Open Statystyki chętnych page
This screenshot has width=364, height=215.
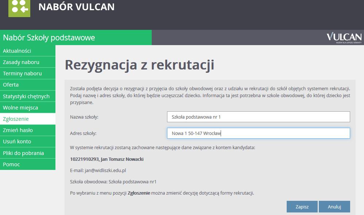coord(28,96)
